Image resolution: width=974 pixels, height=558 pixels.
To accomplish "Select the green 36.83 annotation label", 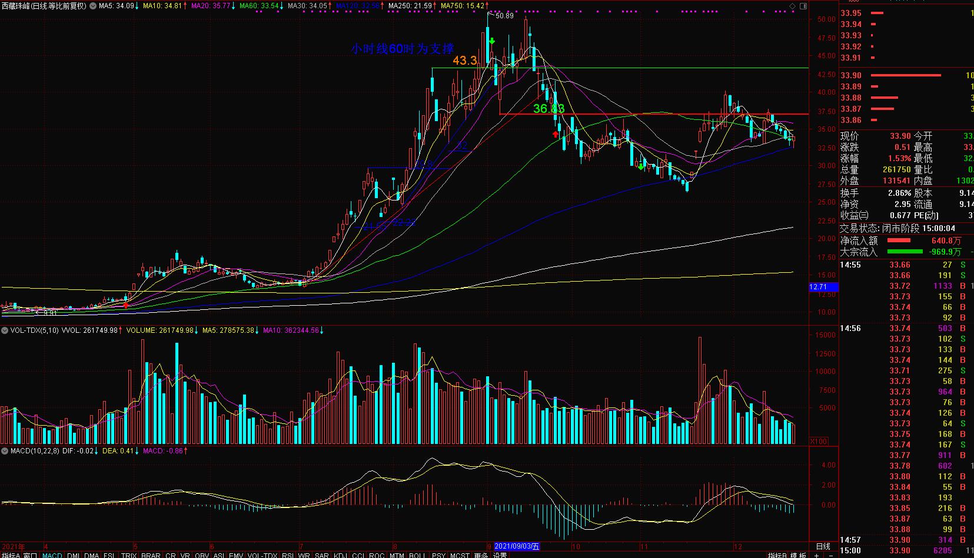I will click(549, 108).
